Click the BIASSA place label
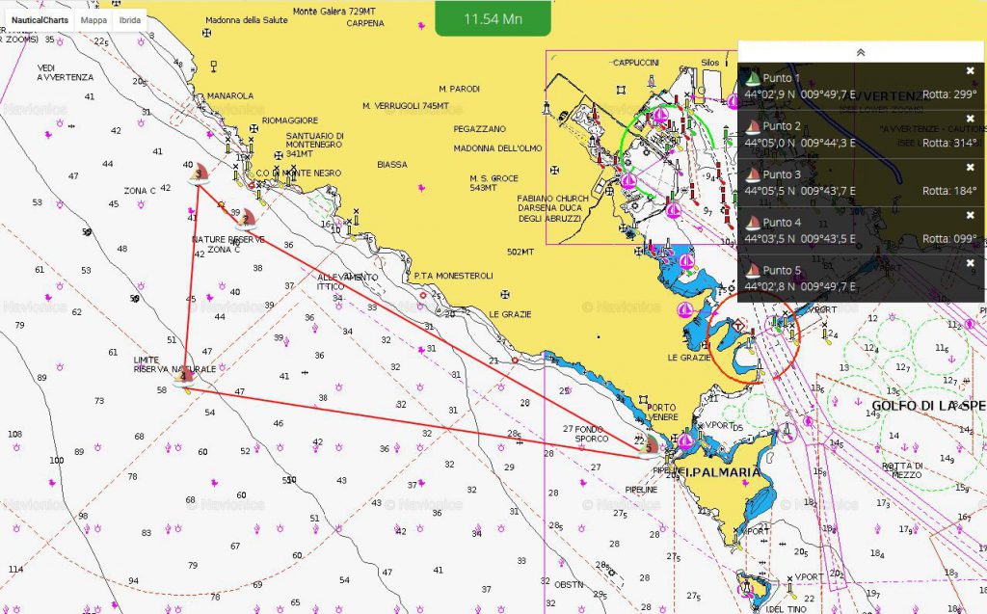The height and width of the screenshot is (614, 987). (x=392, y=165)
